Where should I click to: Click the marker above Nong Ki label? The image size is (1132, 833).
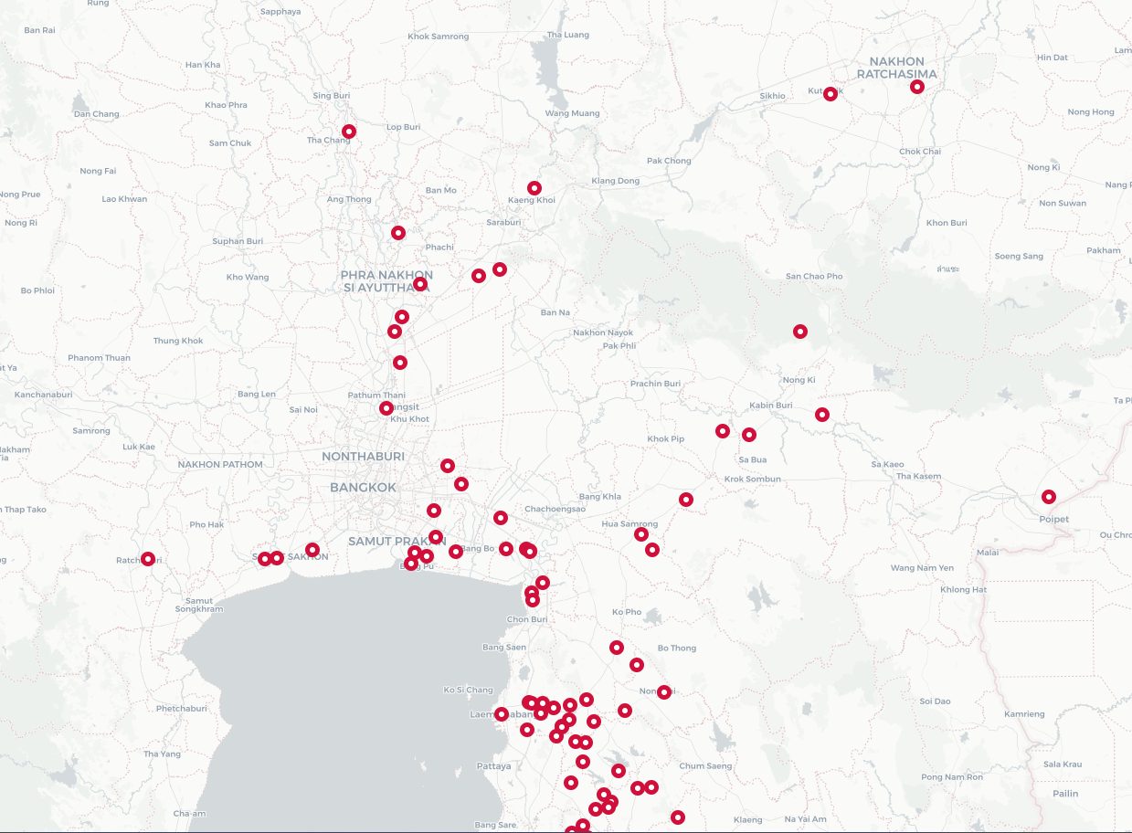pyautogui.click(x=800, y=332)
